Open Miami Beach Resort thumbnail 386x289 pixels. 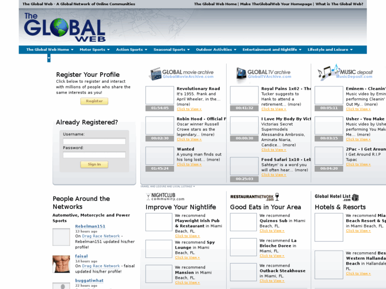click(x=329, y=227)
